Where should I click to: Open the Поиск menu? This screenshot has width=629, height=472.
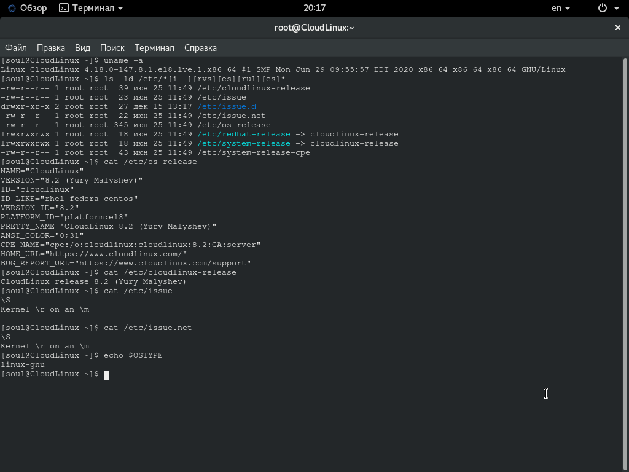click(x=112, y=48)
